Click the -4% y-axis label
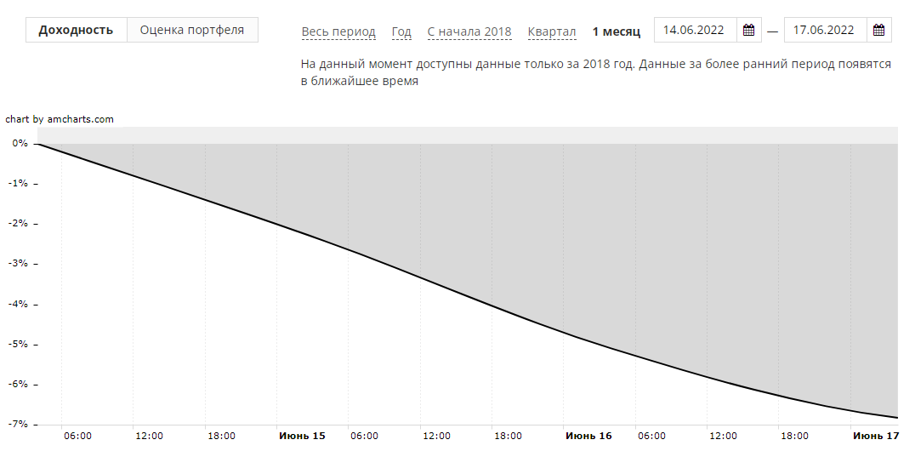 click(18, 304)
